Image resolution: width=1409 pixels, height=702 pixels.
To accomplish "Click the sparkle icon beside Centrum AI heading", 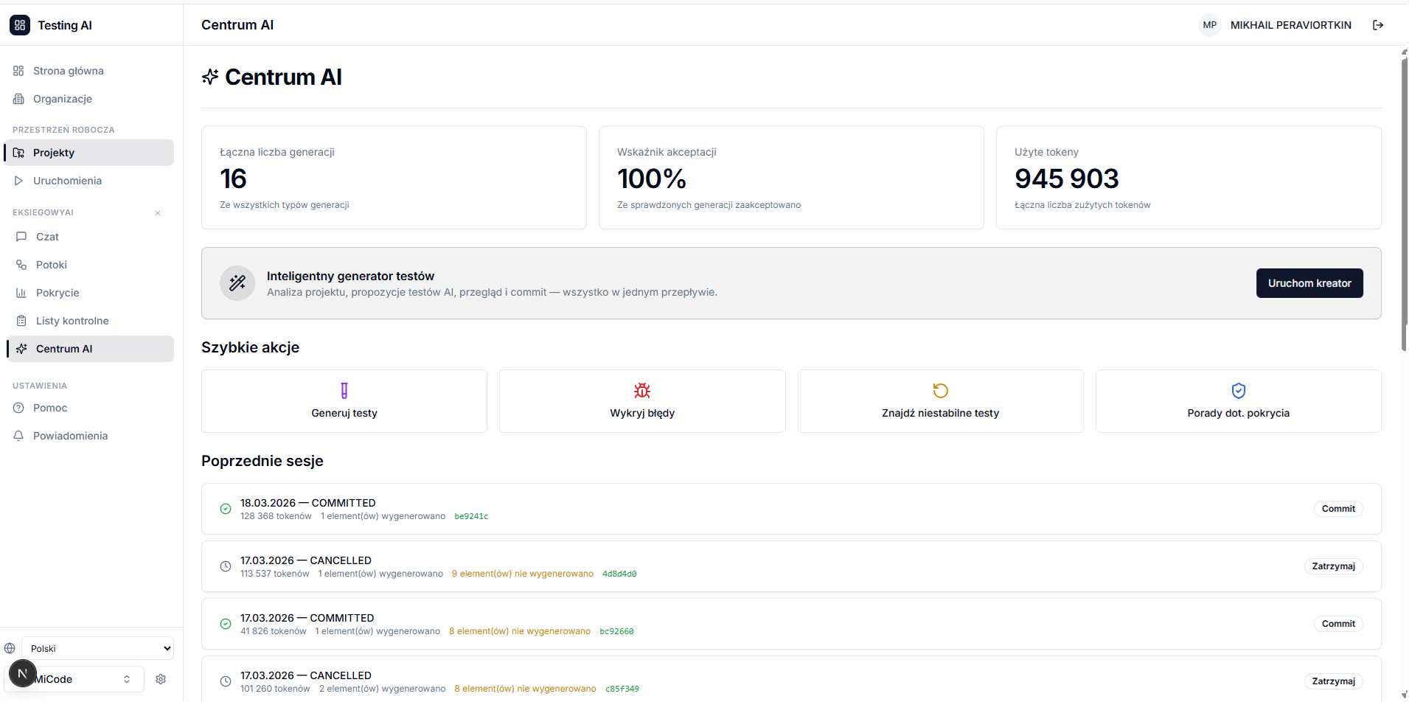I will coord(210,77).
